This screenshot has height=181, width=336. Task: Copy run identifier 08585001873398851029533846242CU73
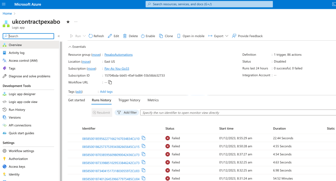pos(144,162)
